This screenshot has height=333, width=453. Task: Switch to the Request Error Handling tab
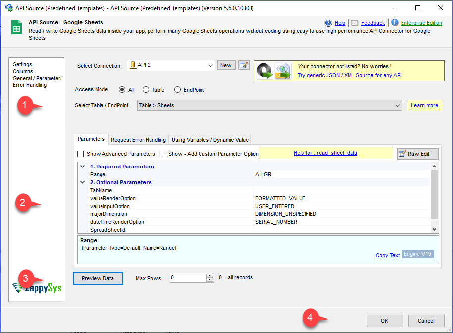(139, 140)
